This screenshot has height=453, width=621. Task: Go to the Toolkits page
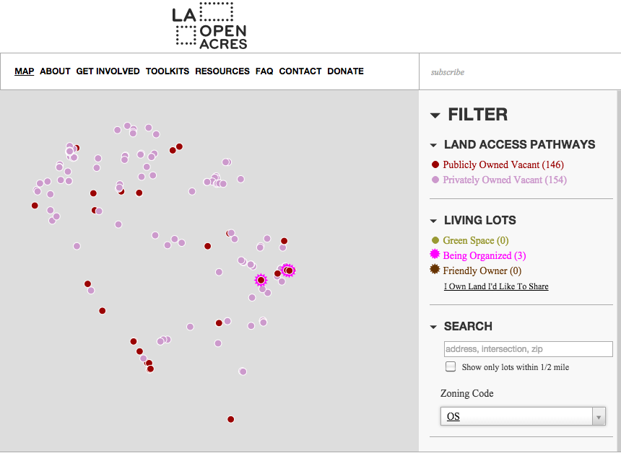168,71
